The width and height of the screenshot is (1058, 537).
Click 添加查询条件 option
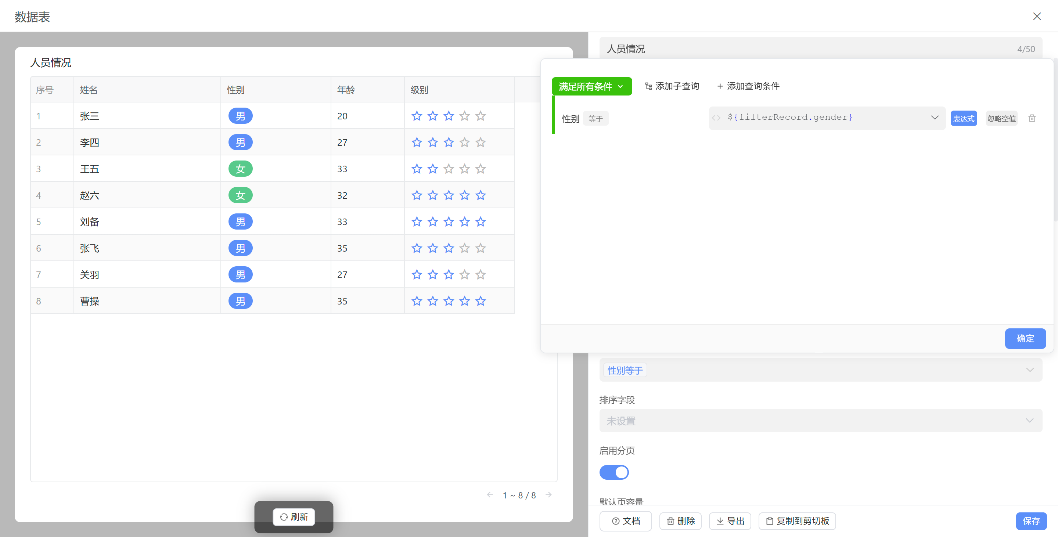(x=748, y=86)
